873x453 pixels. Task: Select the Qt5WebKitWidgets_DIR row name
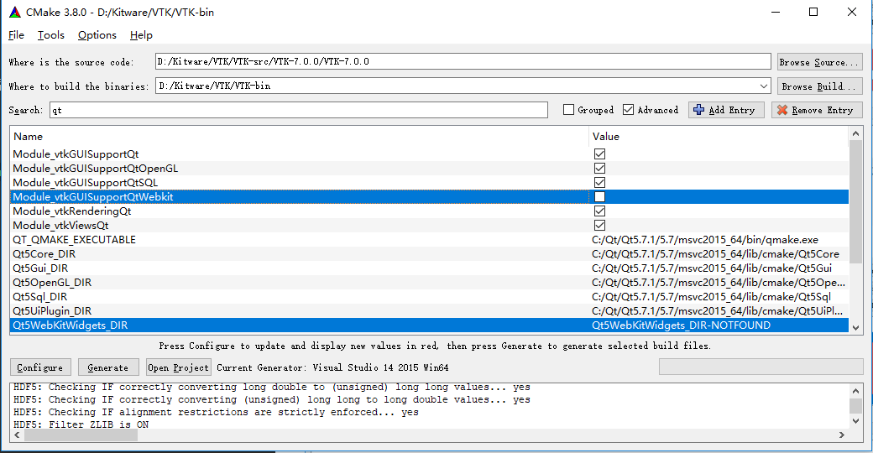tap(71, 325)
